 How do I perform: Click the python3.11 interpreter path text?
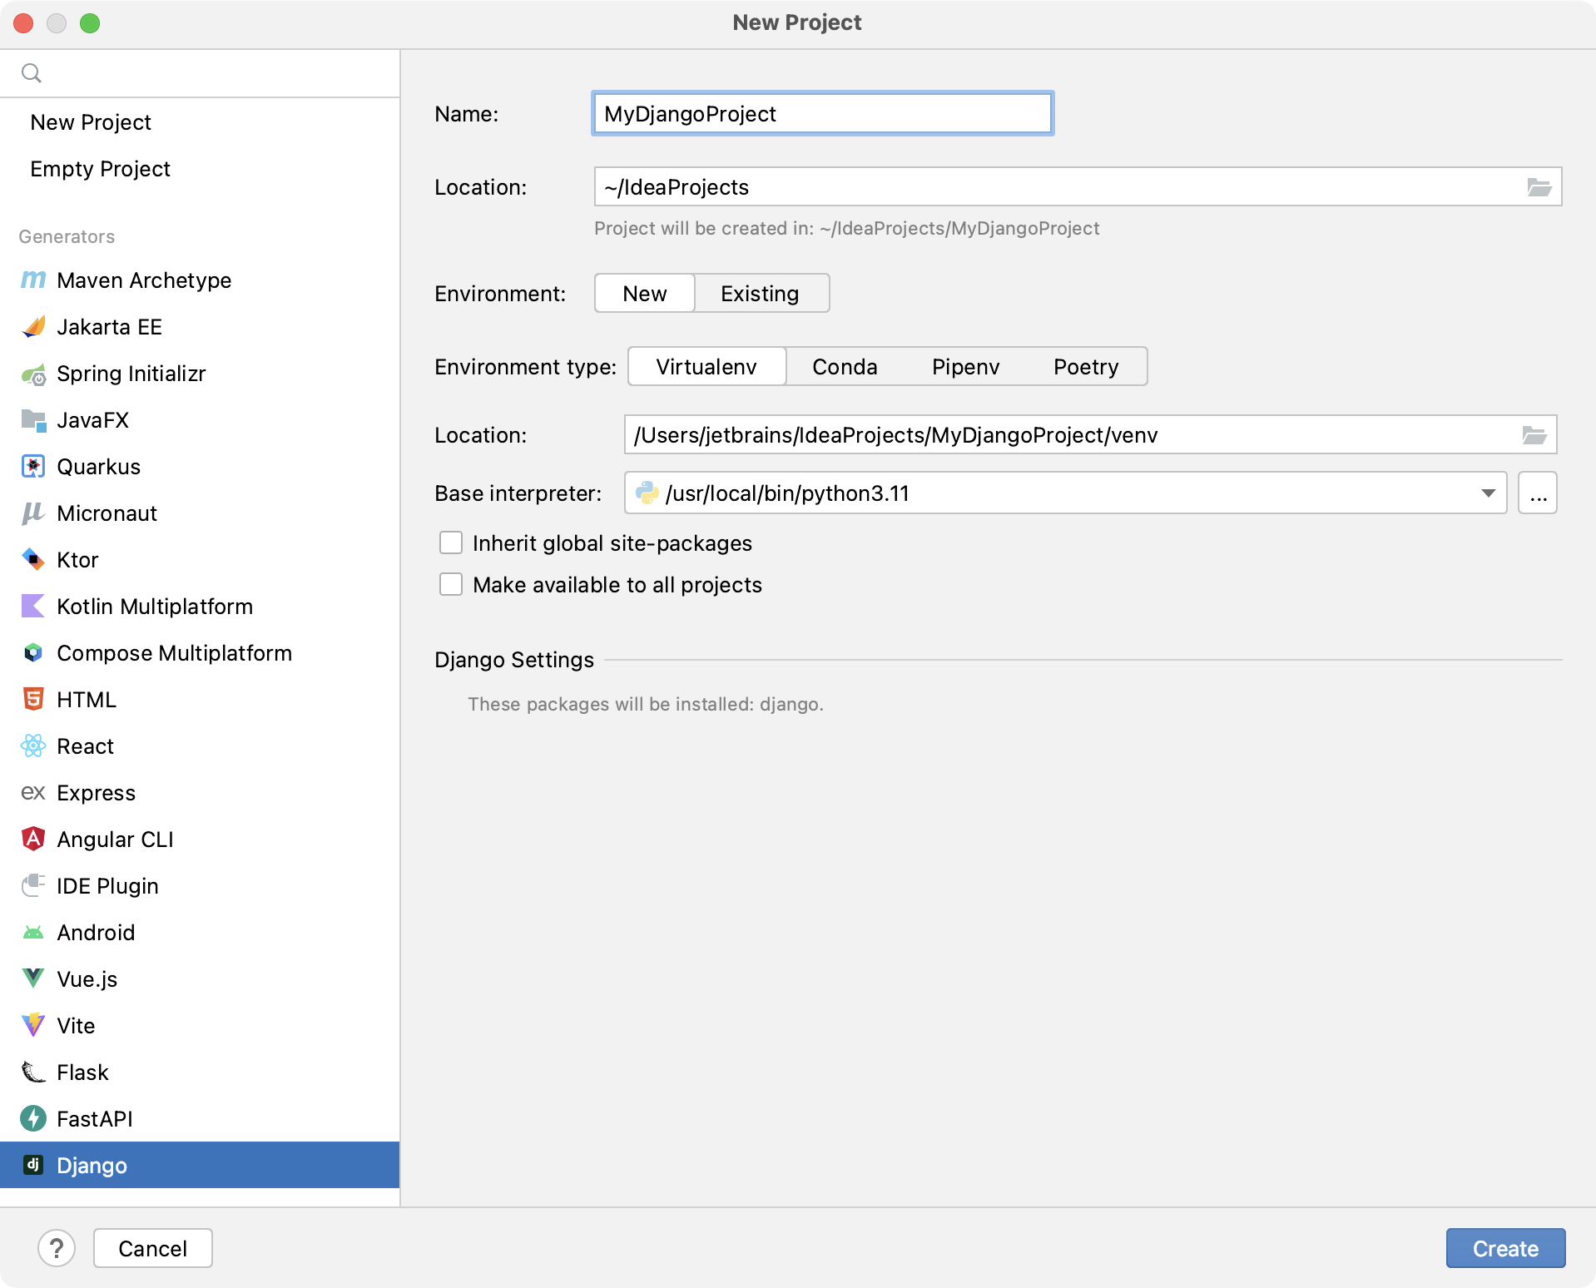(x=787, y=493)
